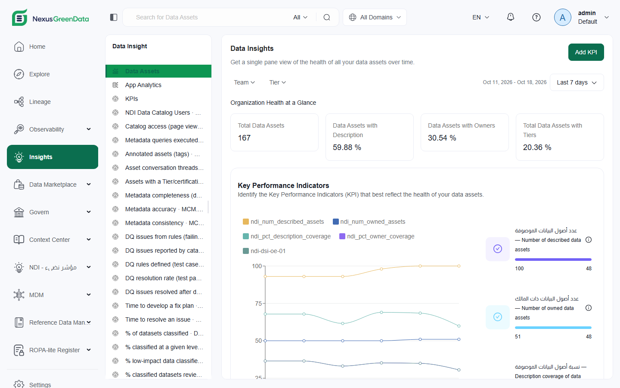Open Explore using the compass icon

19,74
